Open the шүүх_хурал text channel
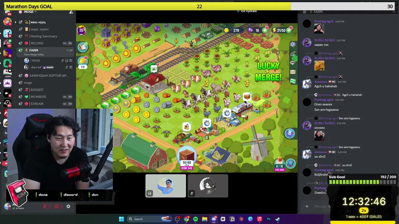The image size is (399, 224). coord(46,29)
